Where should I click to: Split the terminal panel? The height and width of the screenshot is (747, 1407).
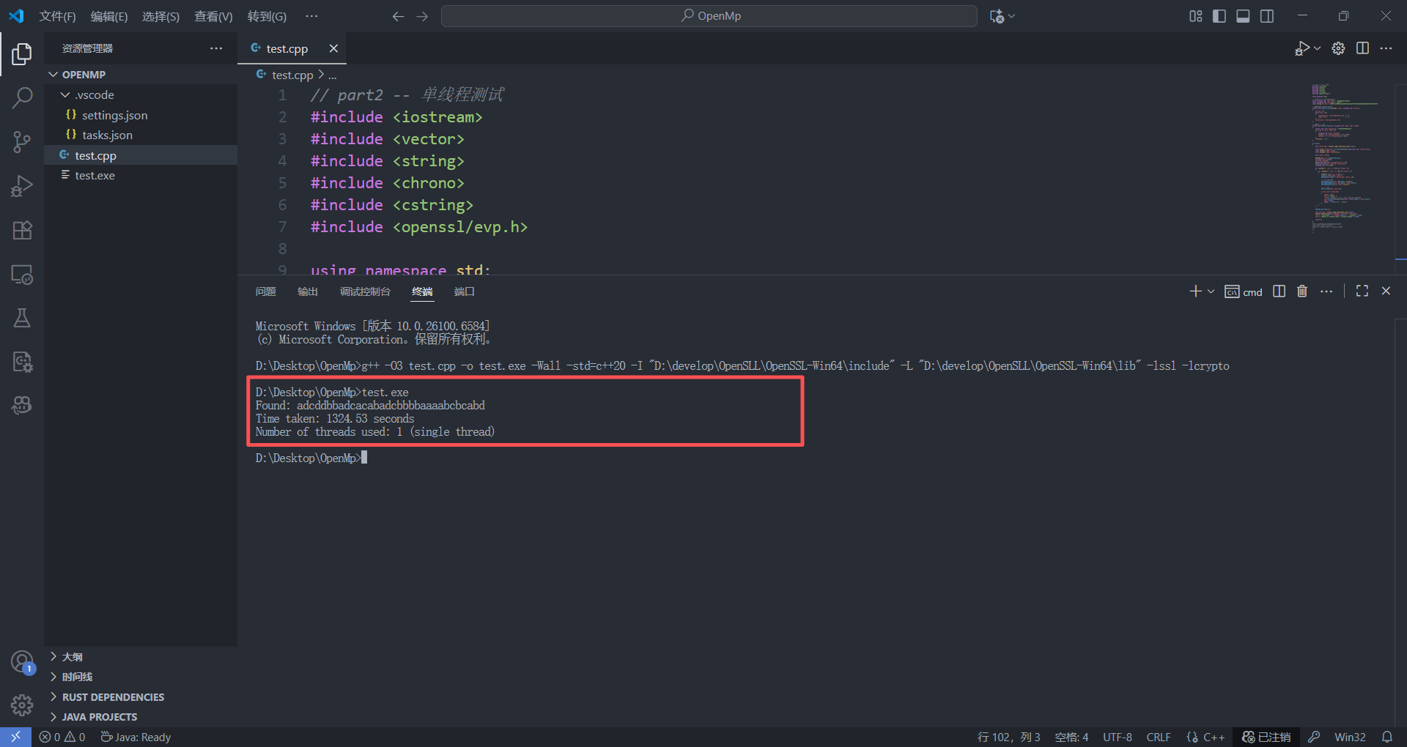[x=1279, y=291]
